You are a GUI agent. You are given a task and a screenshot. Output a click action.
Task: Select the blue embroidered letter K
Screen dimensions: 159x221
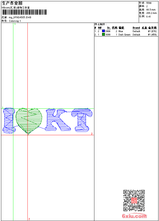click(58, 120)
